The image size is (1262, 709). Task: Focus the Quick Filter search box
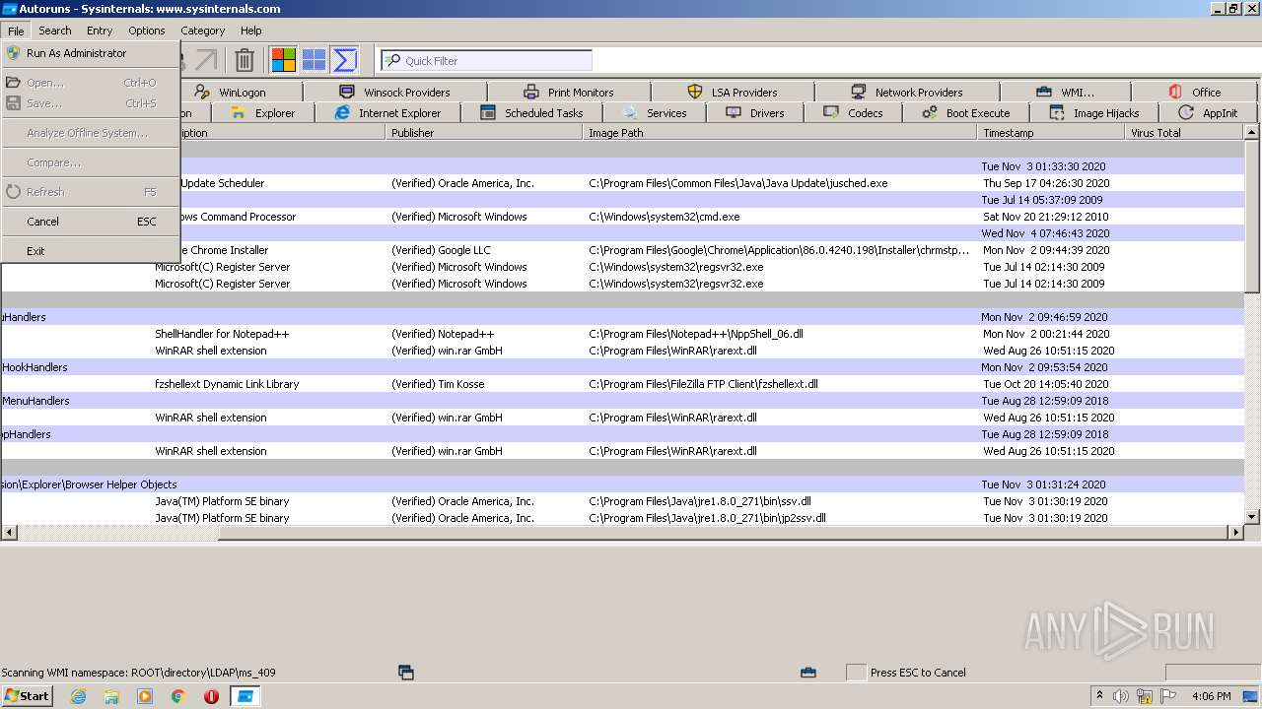(487, 60)
